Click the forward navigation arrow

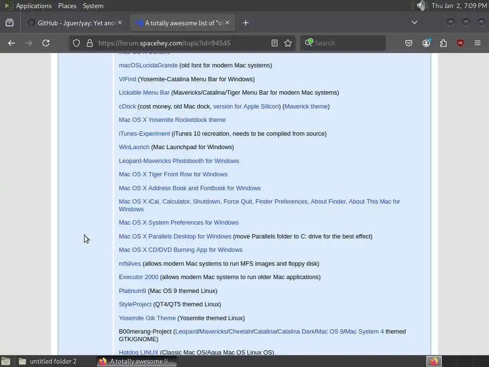(x=29, y=43)
